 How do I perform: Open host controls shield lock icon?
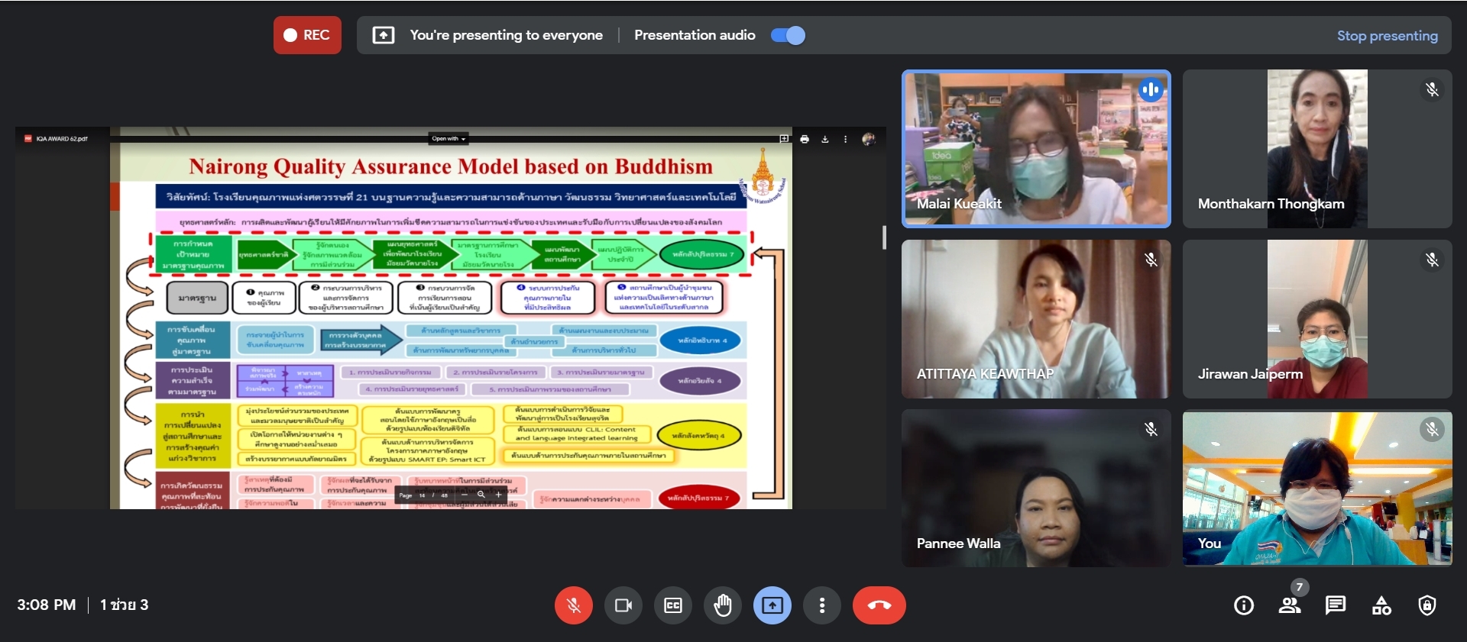click(1427, 605)
